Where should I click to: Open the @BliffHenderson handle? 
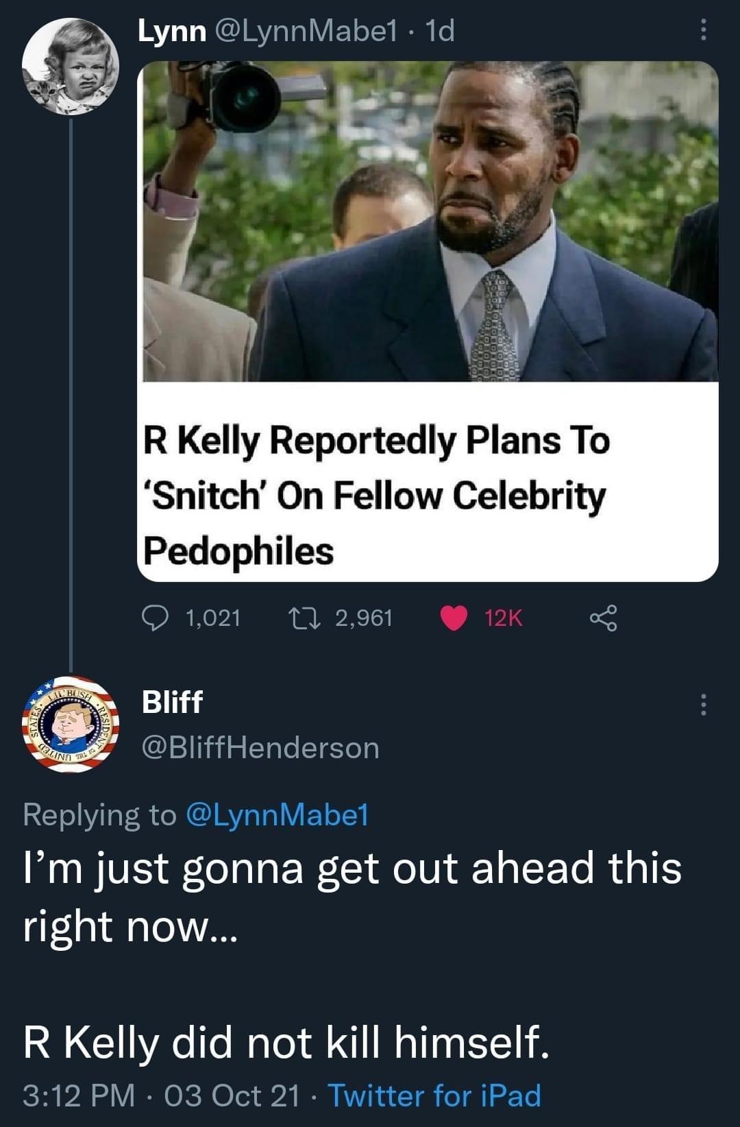pos(260,747)
